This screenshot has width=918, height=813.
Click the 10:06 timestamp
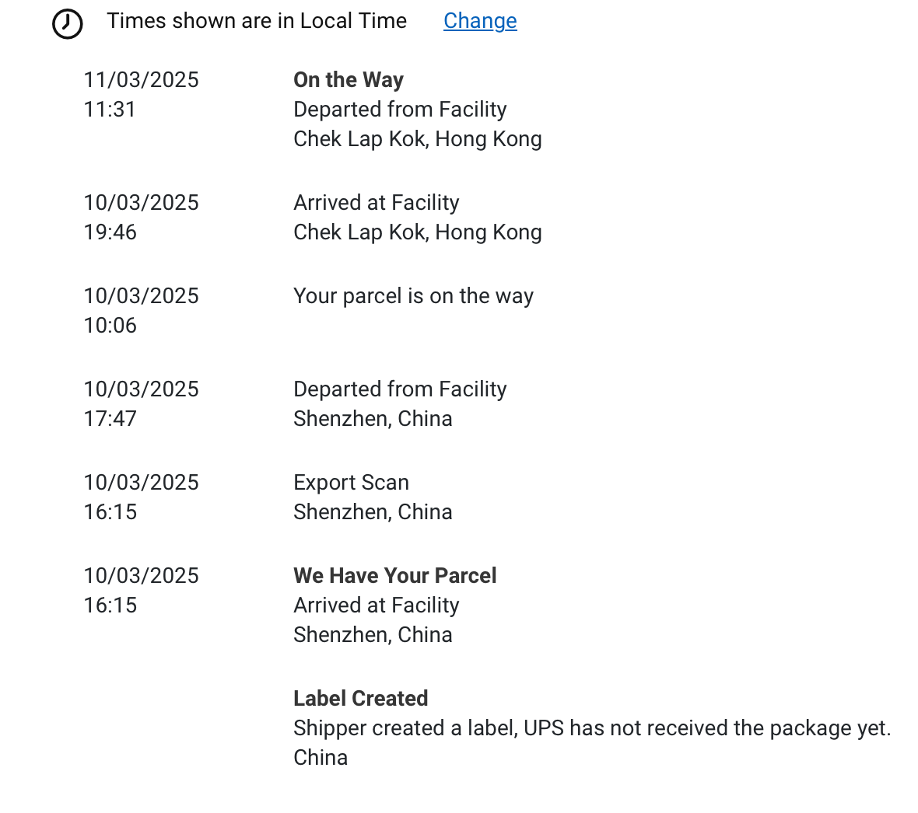pyautogui.click(x=110, y=326)
